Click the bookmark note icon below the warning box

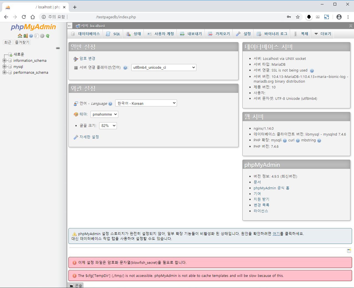[x=349, y=251]
